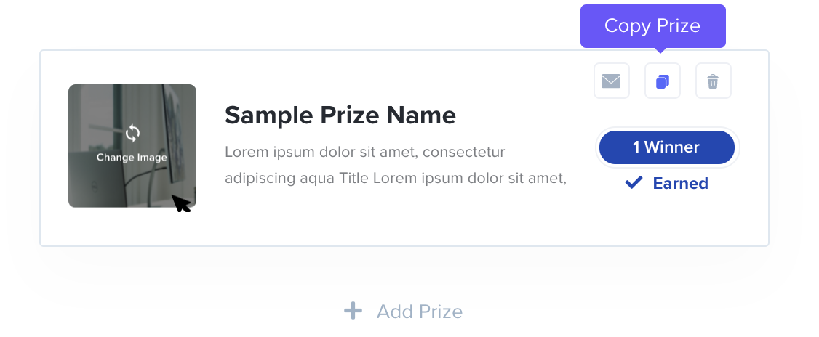Click the envelope email icon
Screen dimensions: 819x337
coord(611,81)
